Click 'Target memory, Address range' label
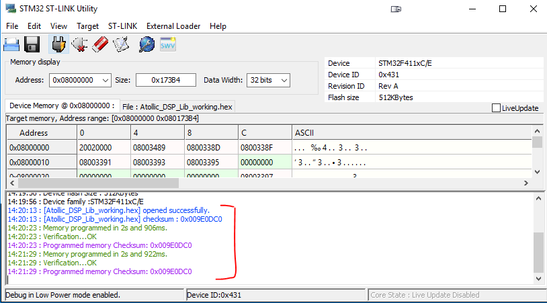547x303 pixels. tap(102, 118)
